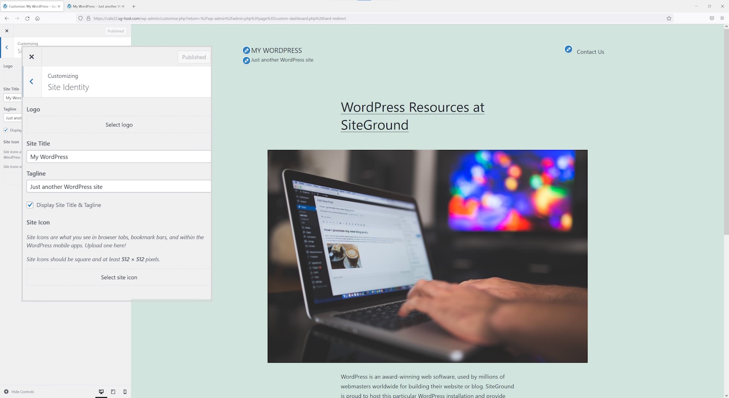Reload the current page
Screen dimensions: 729x398
click(x=27, y=18)
